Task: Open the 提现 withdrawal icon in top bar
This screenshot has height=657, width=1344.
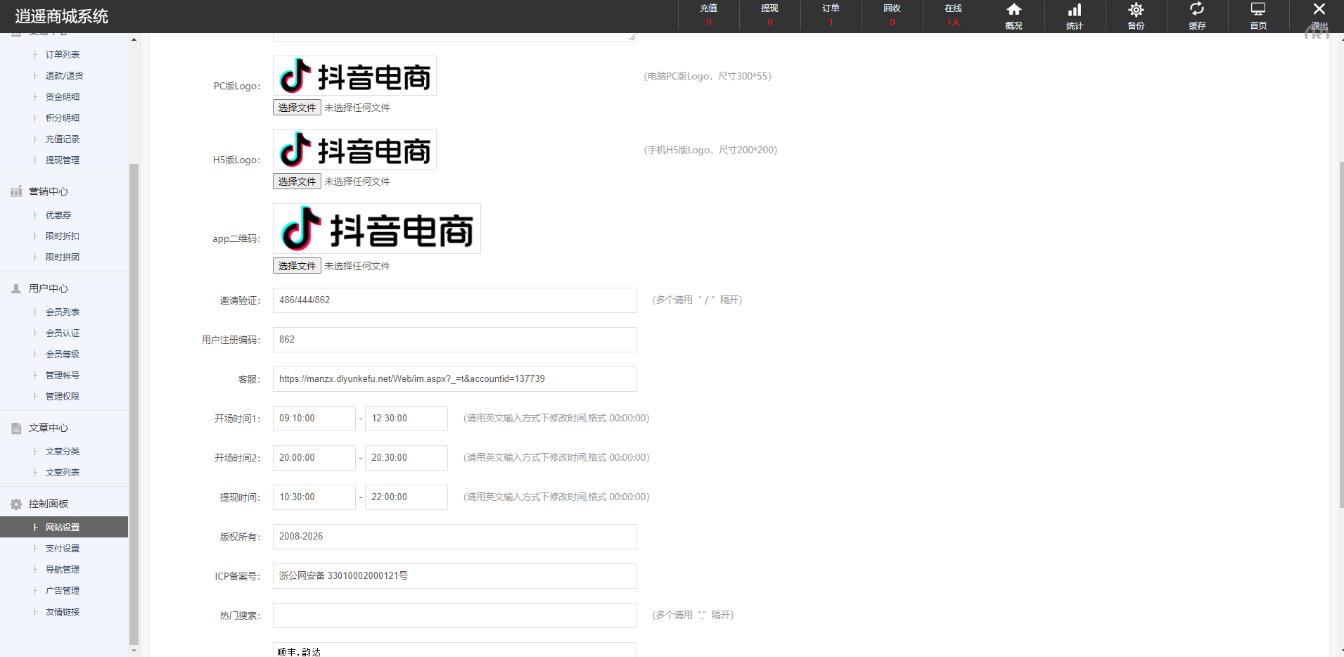Action: tap(769, 15)
